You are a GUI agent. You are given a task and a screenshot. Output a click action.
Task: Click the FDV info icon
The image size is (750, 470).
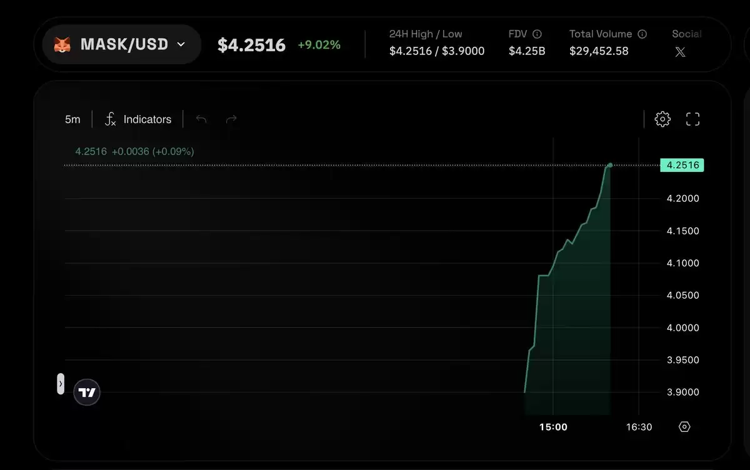pos(537,34)
